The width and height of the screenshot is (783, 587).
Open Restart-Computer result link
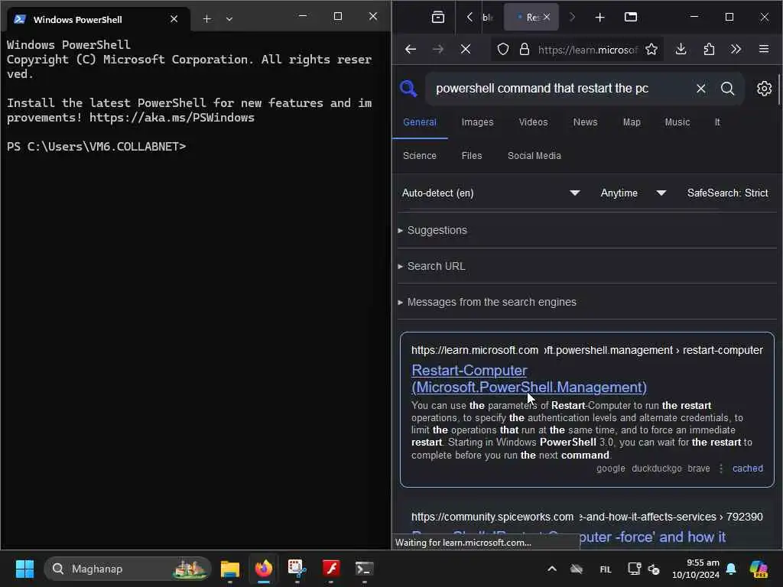click(529, 379)
